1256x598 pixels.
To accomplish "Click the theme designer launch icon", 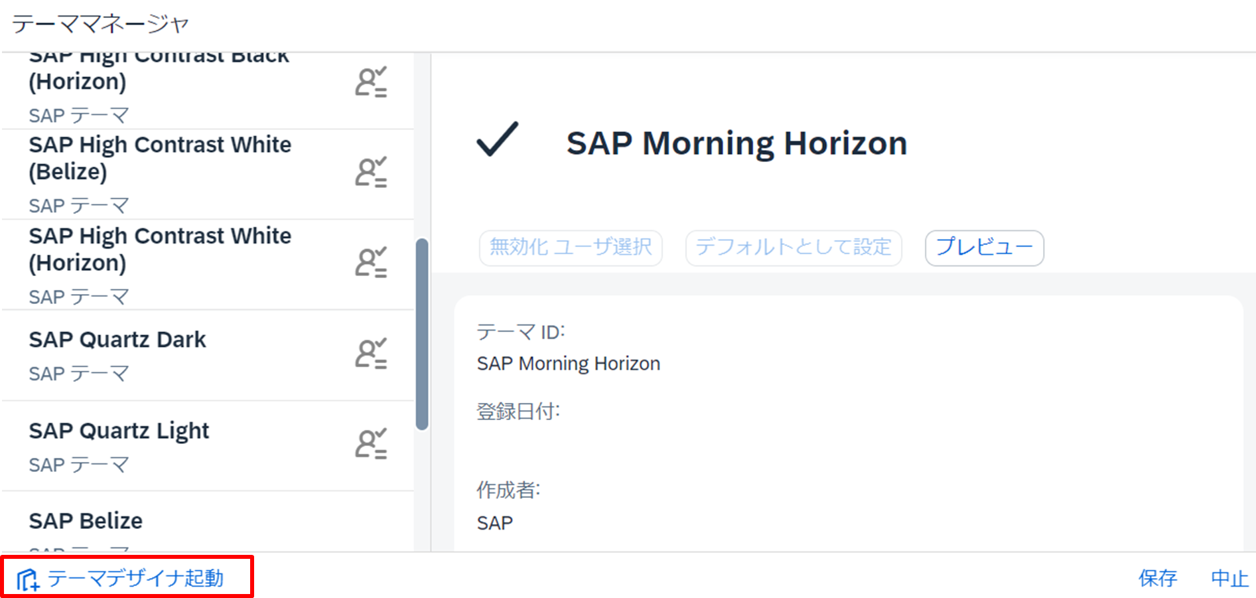I will 29,577.
